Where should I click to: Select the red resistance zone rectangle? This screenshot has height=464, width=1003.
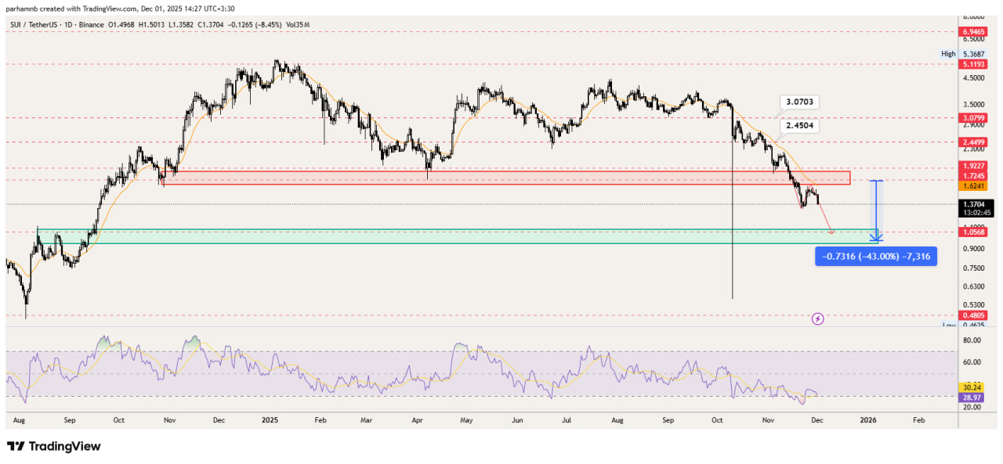(x=506, y=178)
